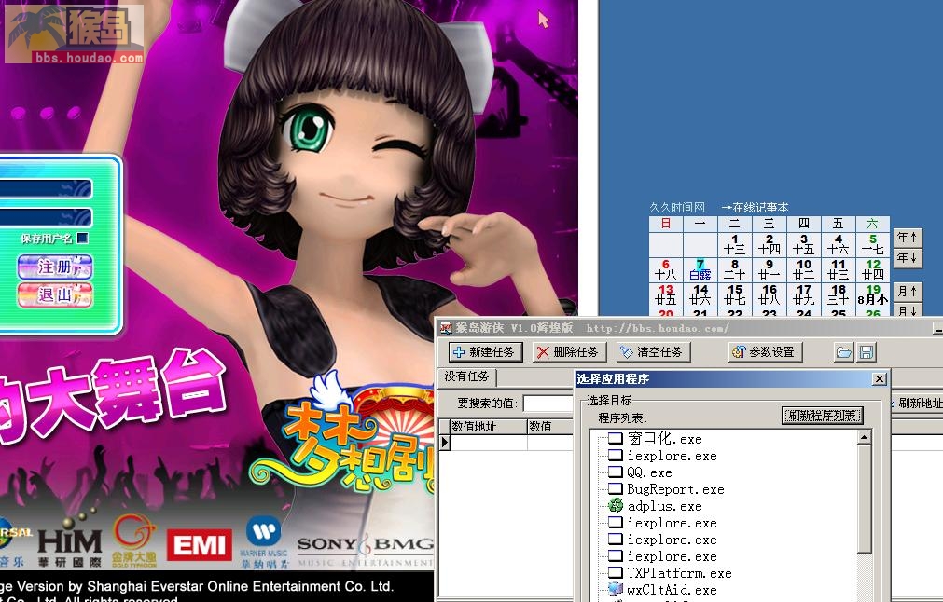Select calendar date 10 廿二
This screenshot has height=602, width=943.
(804, 269)
